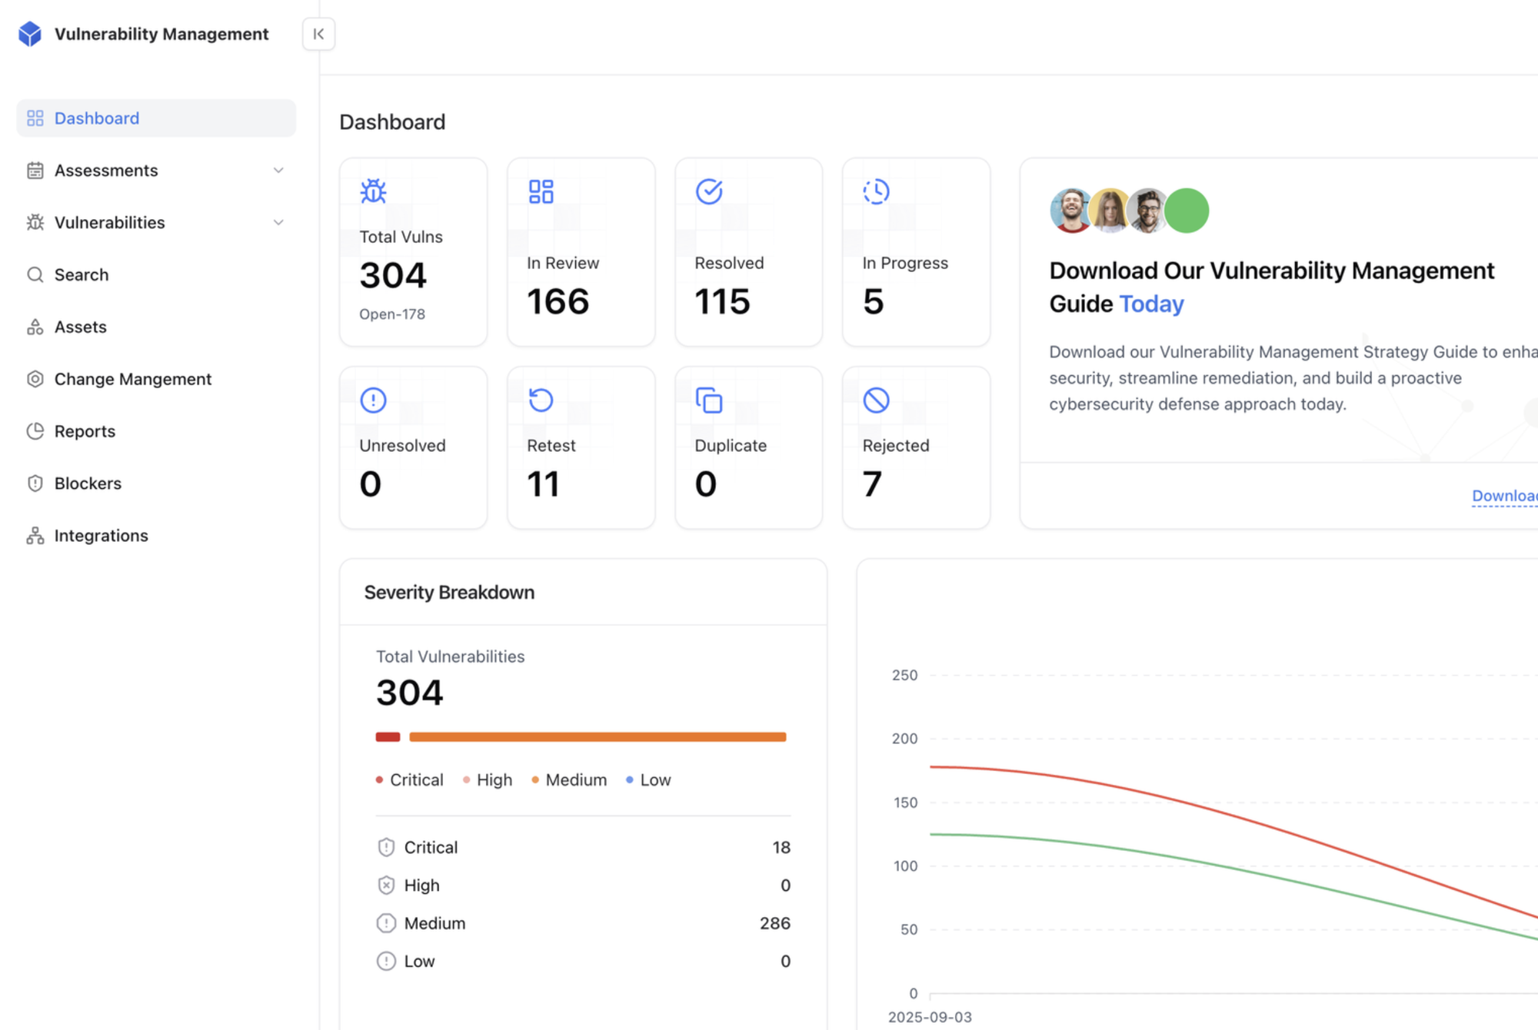Click the Search magnifier icon
Viewport: 1538px width, 1030px height.
(x=35, y=275)
